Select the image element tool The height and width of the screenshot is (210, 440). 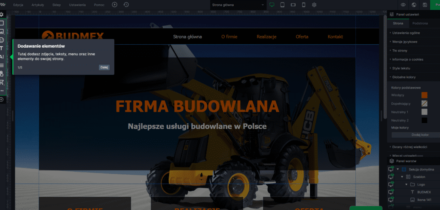pos(2,31)
